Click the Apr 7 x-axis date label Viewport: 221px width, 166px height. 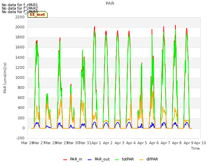(165, 143)
